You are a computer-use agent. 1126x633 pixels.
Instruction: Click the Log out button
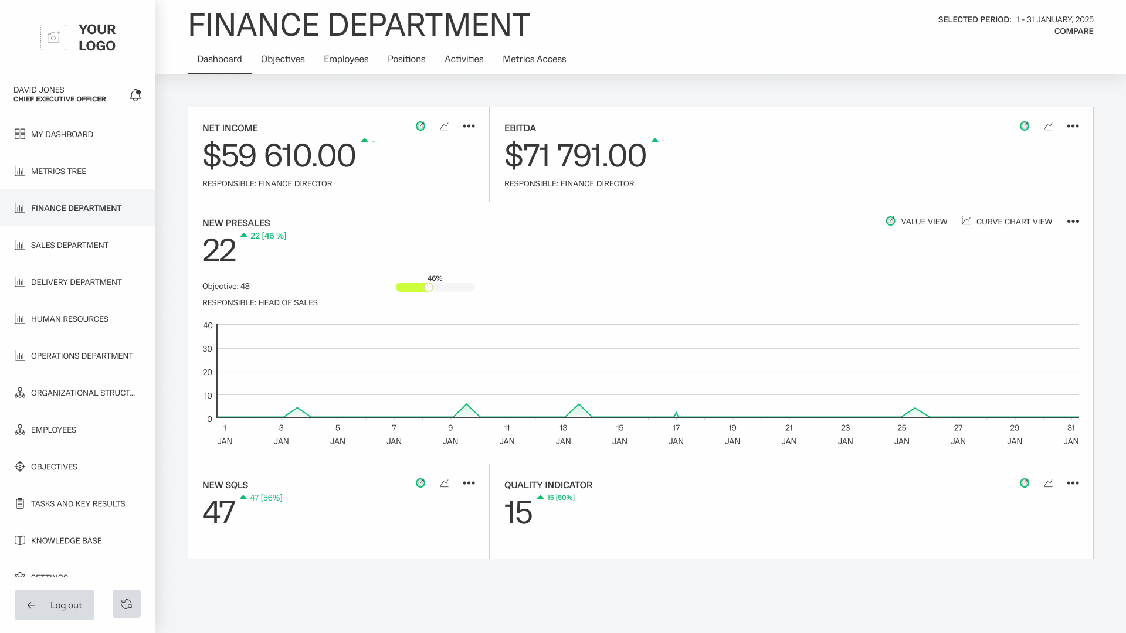(x=55, y=605)
